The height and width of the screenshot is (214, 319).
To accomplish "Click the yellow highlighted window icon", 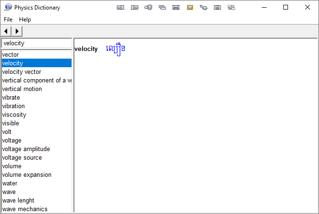I will [x=190, y=8].
